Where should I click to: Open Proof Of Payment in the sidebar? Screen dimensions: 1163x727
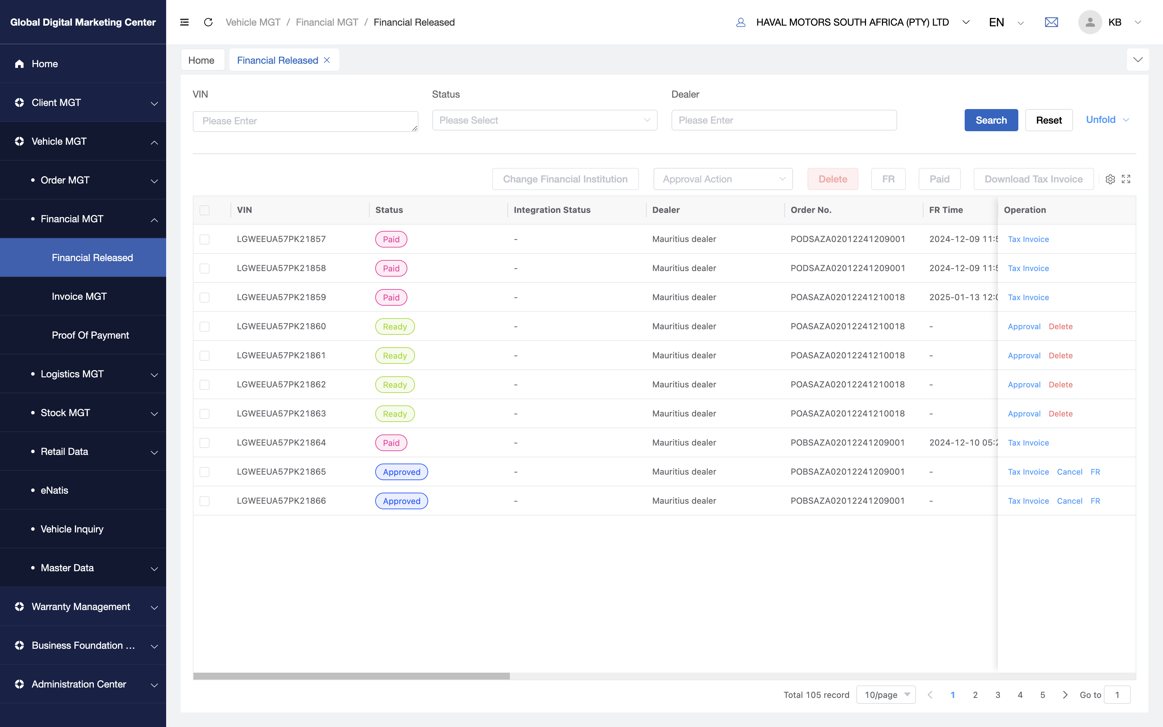tap(83, 335)
